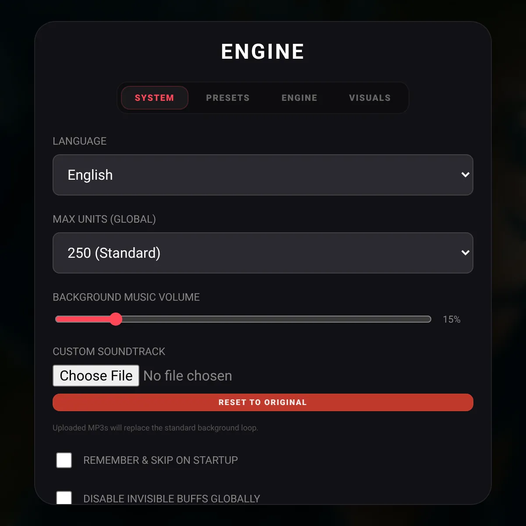Click the background music volume slider handle

tap(116, 319)
